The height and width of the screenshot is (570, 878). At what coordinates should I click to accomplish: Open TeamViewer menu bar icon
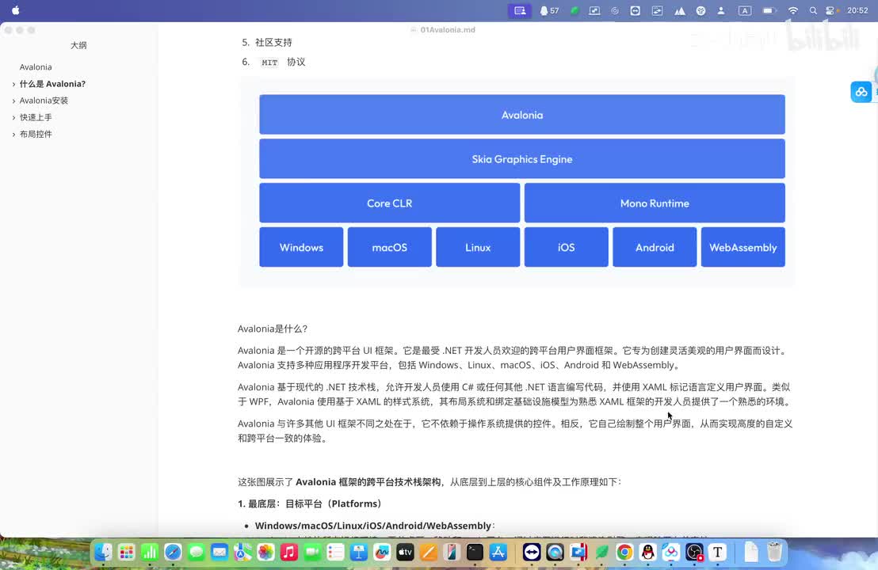(635, 10)
